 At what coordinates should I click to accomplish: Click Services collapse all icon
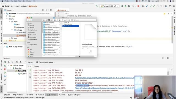(x=12, y=62)
